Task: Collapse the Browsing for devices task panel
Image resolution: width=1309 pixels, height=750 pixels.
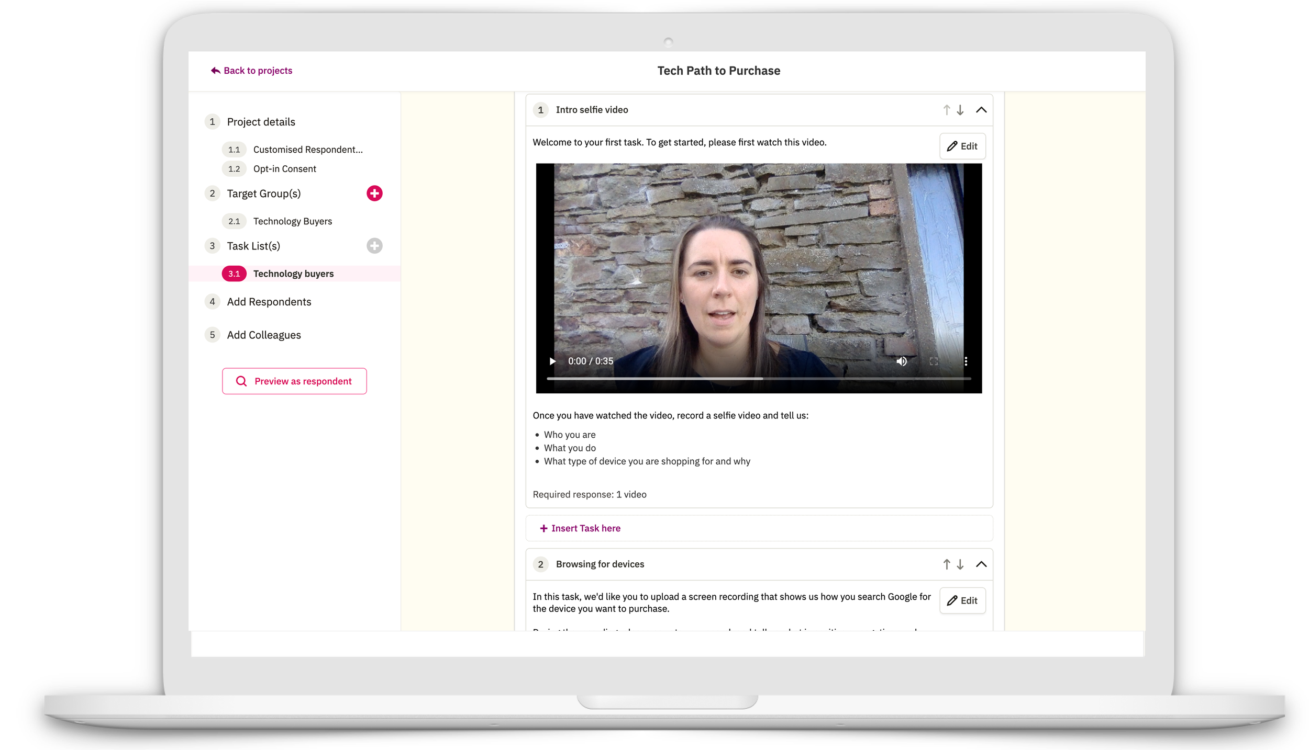Action: click(x=982, y=564)
